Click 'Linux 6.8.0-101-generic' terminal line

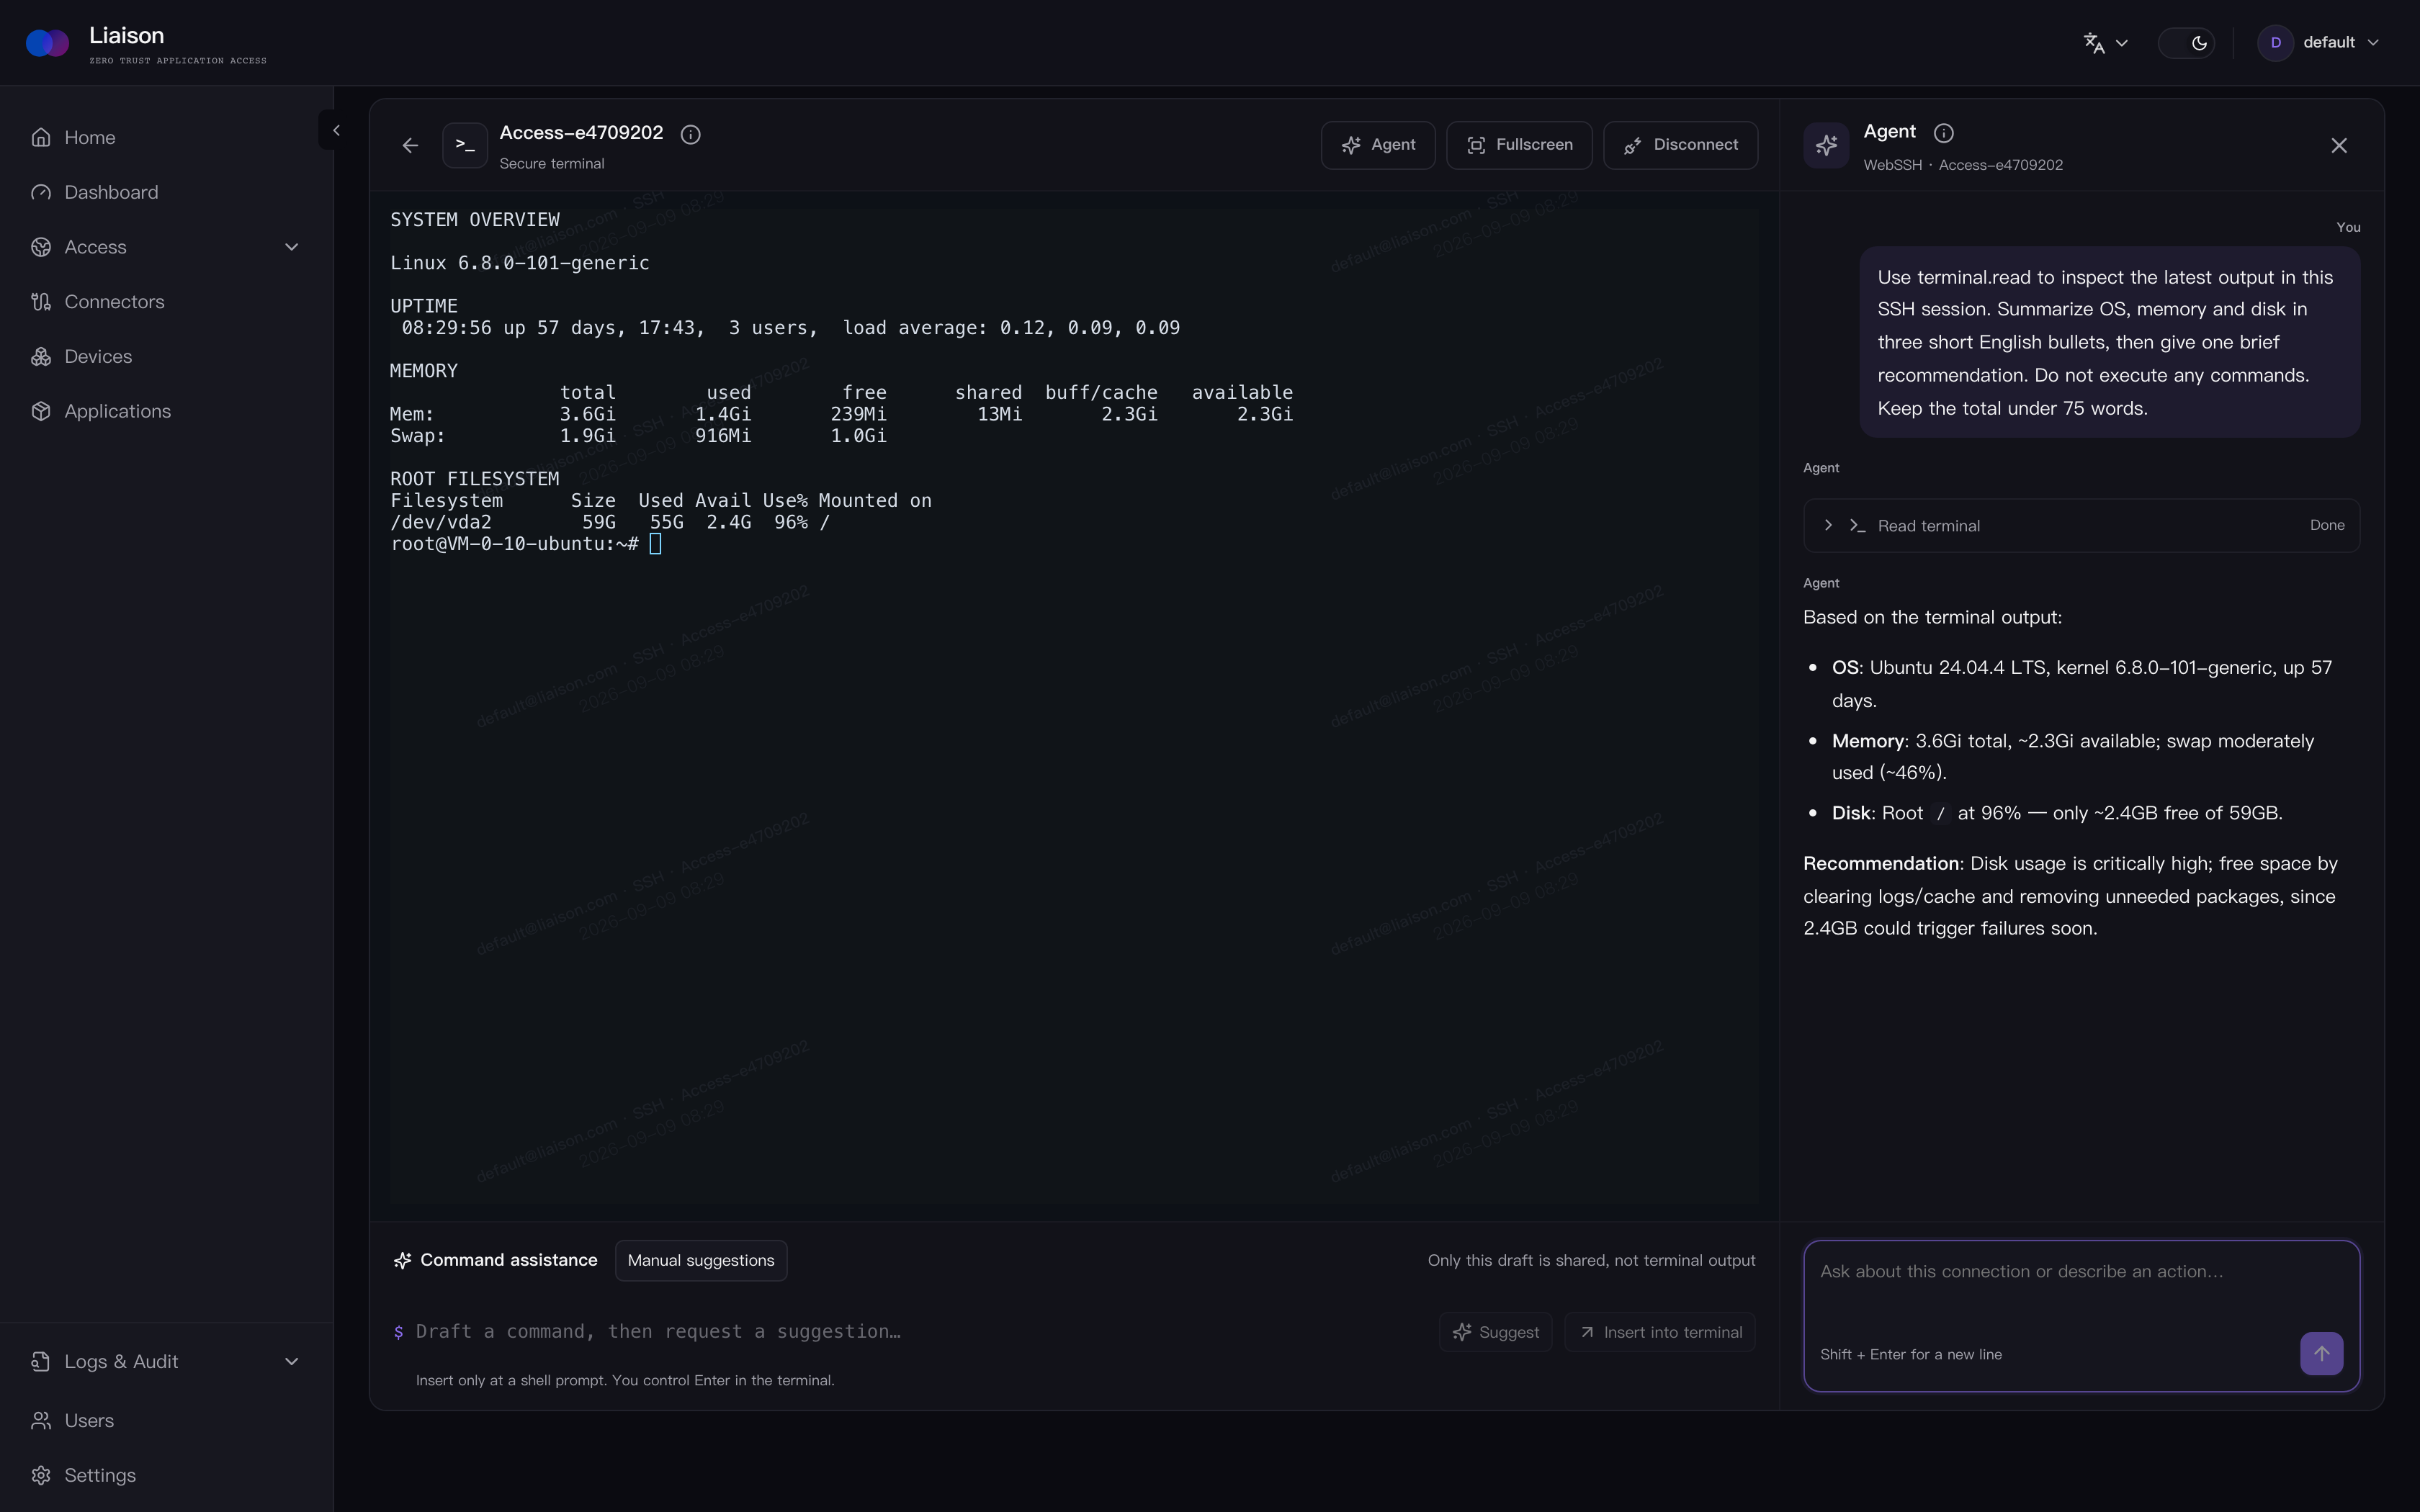click(x=520, y=263)
